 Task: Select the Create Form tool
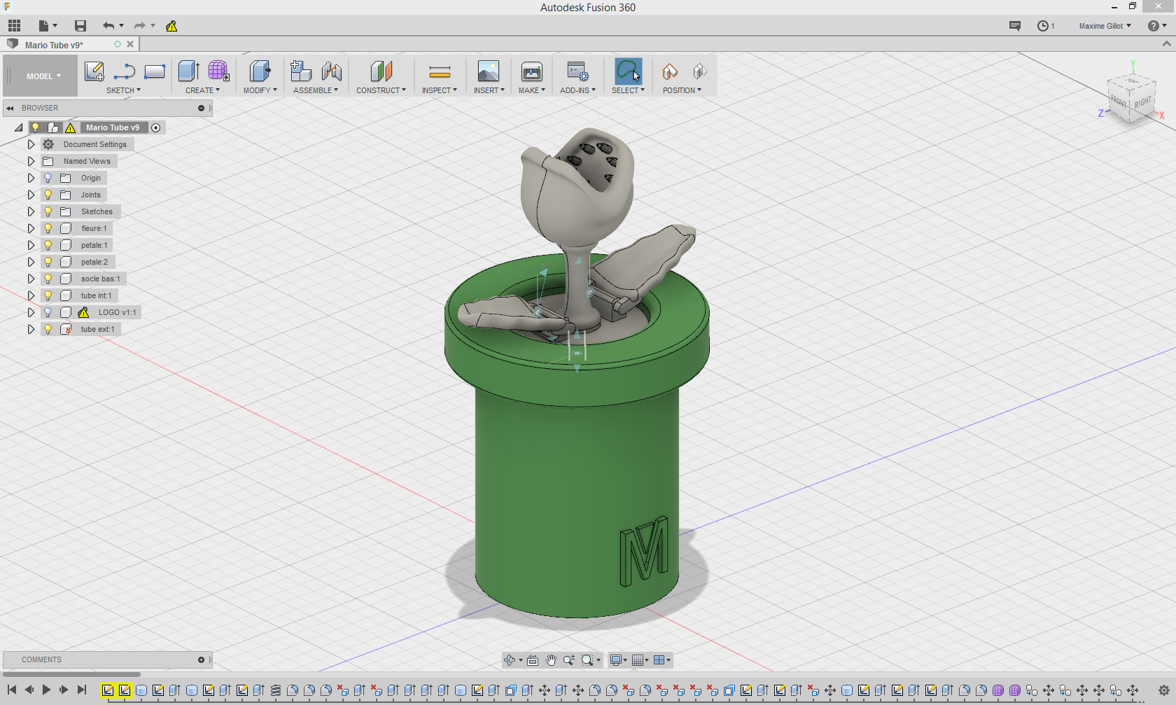pyautogui.click(x=218, y=71)
